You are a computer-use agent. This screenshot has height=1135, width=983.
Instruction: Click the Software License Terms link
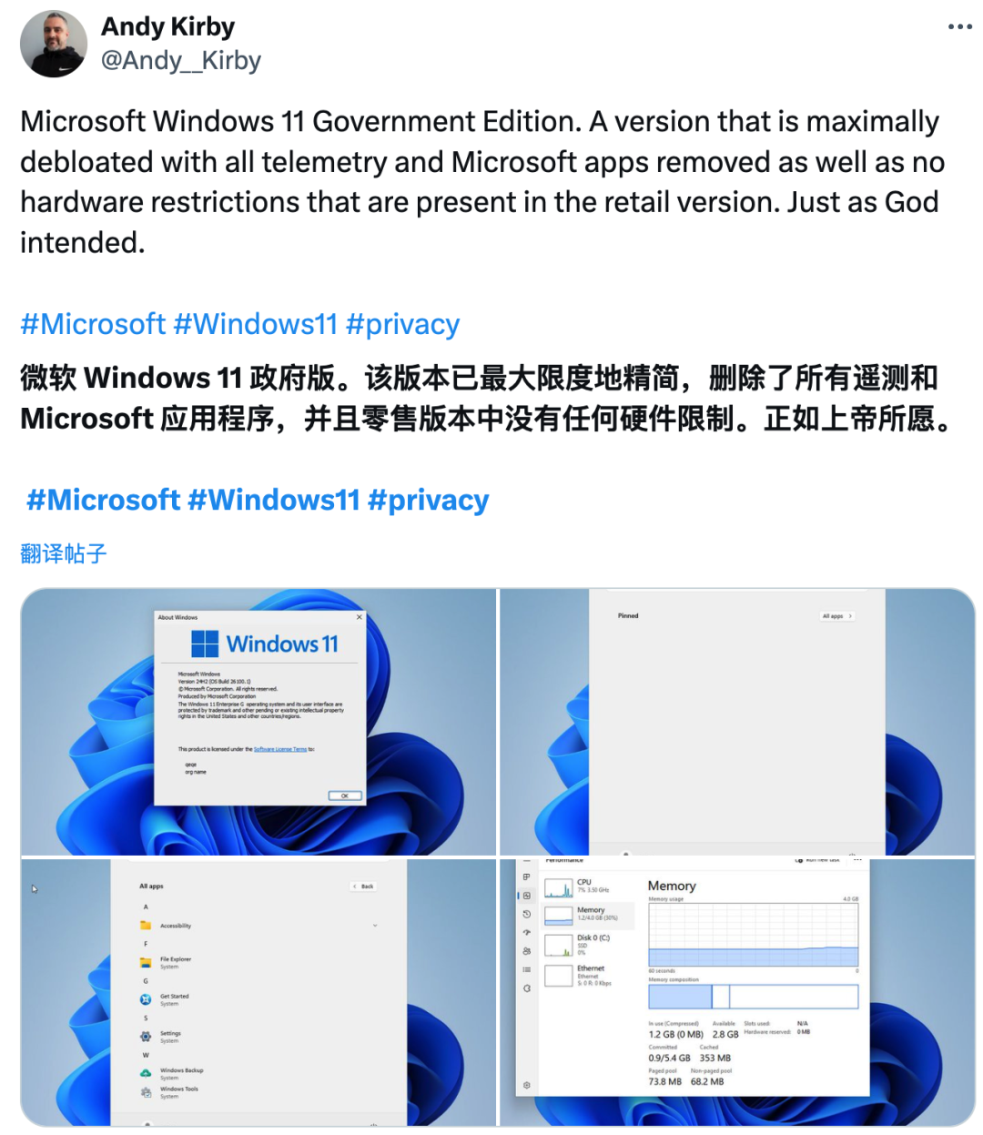tap(280, 749)
